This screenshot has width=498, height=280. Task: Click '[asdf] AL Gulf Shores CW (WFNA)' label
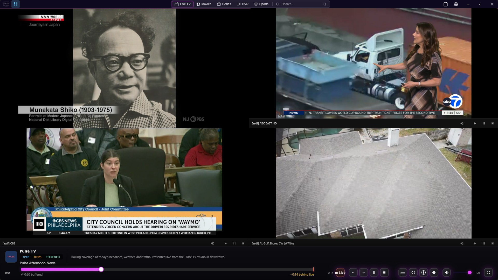pyautogui.click(x=273, y=243)
